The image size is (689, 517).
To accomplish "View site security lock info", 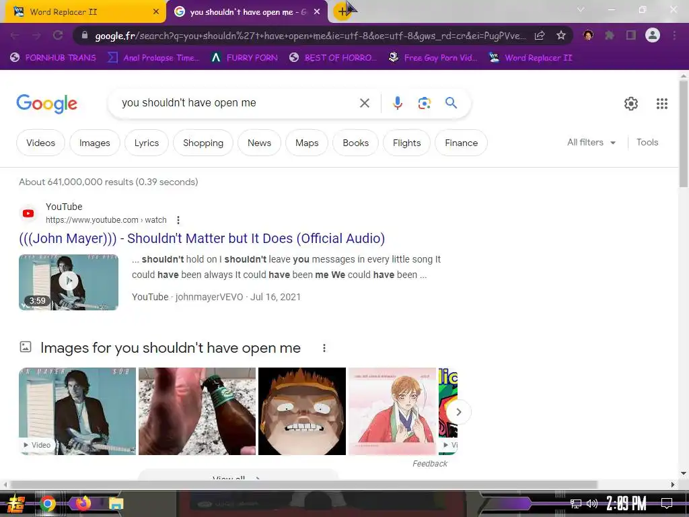I will pos(85,35).
